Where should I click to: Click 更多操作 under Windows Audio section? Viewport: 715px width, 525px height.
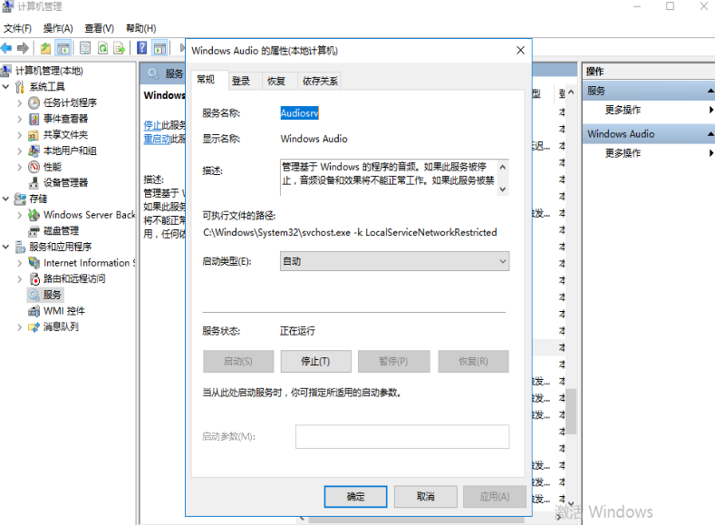pyautogui.click(x=623, y=153)
